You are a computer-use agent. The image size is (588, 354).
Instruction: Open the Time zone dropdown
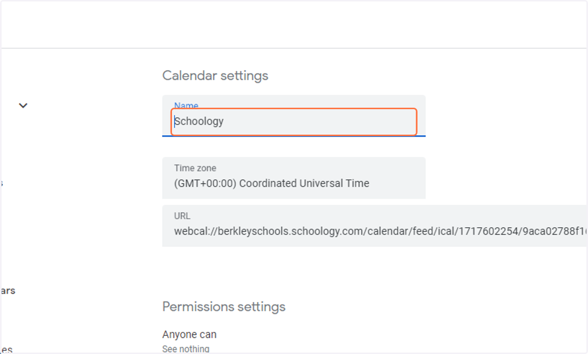(294, 178)
